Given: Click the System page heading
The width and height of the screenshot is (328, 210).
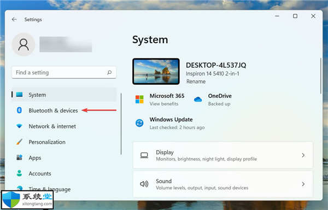Looking at the screenshot, I should (x=150, y=40).
